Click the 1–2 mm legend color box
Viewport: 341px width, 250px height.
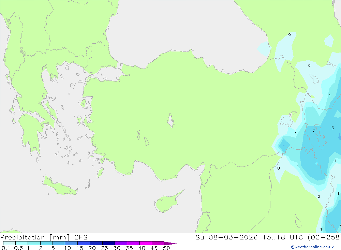click(x=34, y=243)
